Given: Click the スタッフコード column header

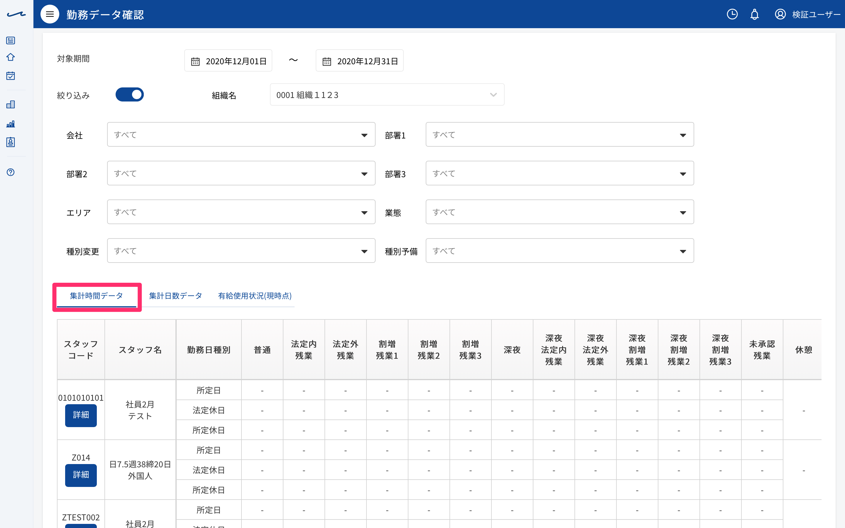Looking at the screenshot, I should tap(81, 350).
